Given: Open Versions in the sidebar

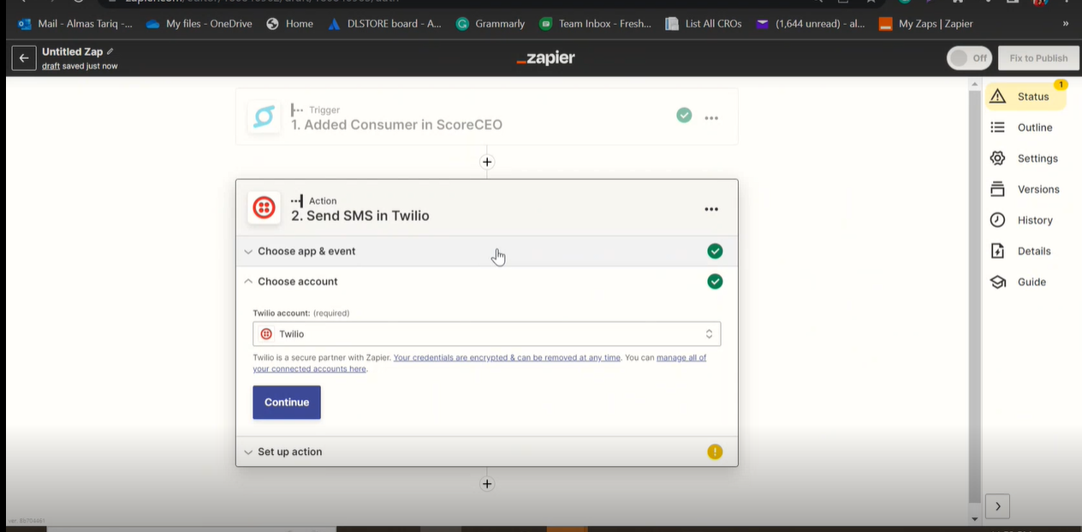Looking at the screenshot, I should pos(1038,189).
